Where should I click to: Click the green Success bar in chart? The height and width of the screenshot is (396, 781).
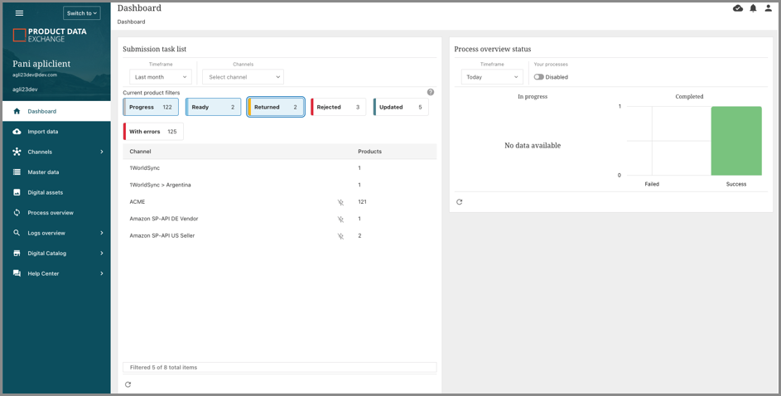736,141
